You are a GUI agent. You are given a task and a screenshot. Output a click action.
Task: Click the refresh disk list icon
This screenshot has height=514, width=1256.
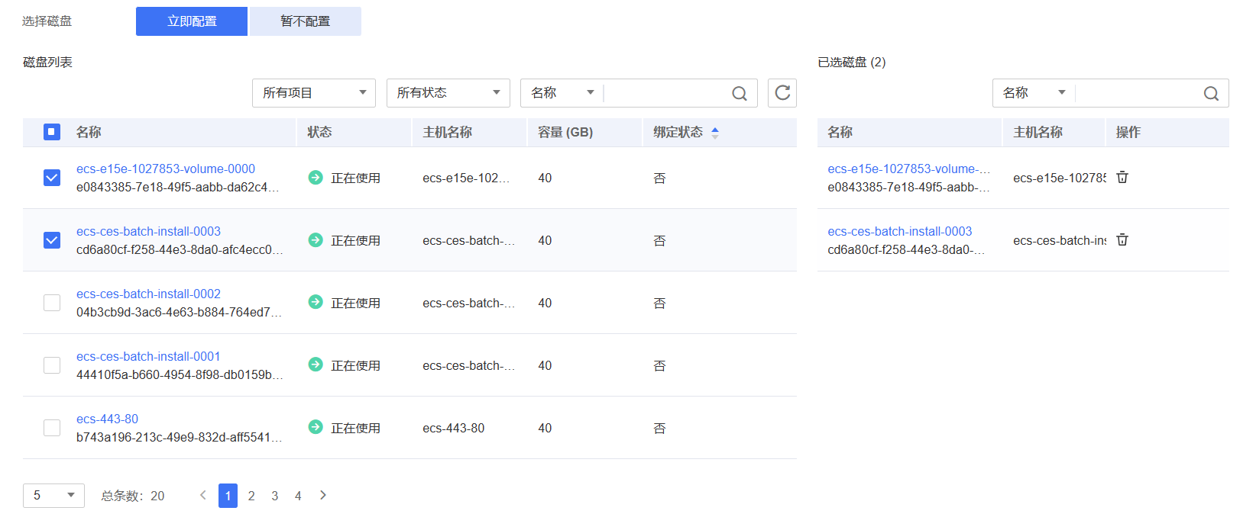[782, 93]
